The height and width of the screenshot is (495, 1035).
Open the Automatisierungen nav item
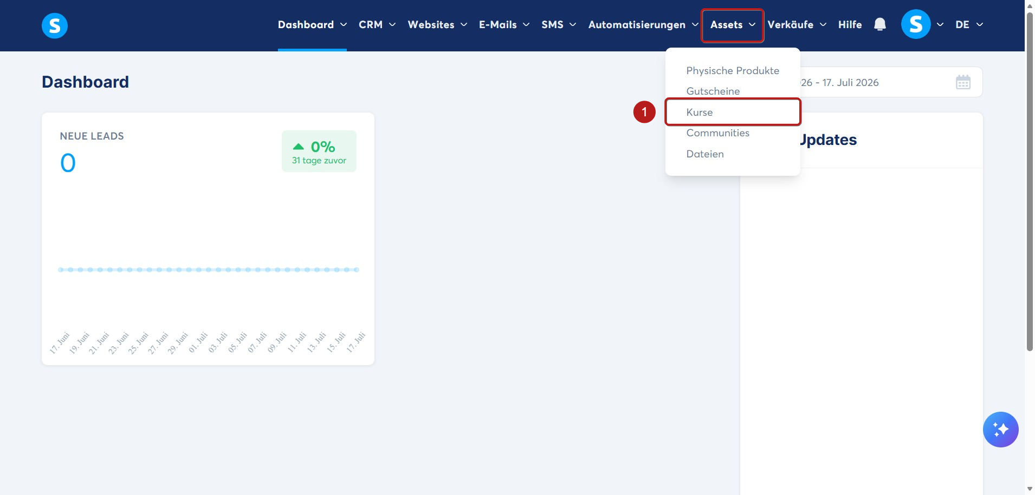tap(637, 24)
